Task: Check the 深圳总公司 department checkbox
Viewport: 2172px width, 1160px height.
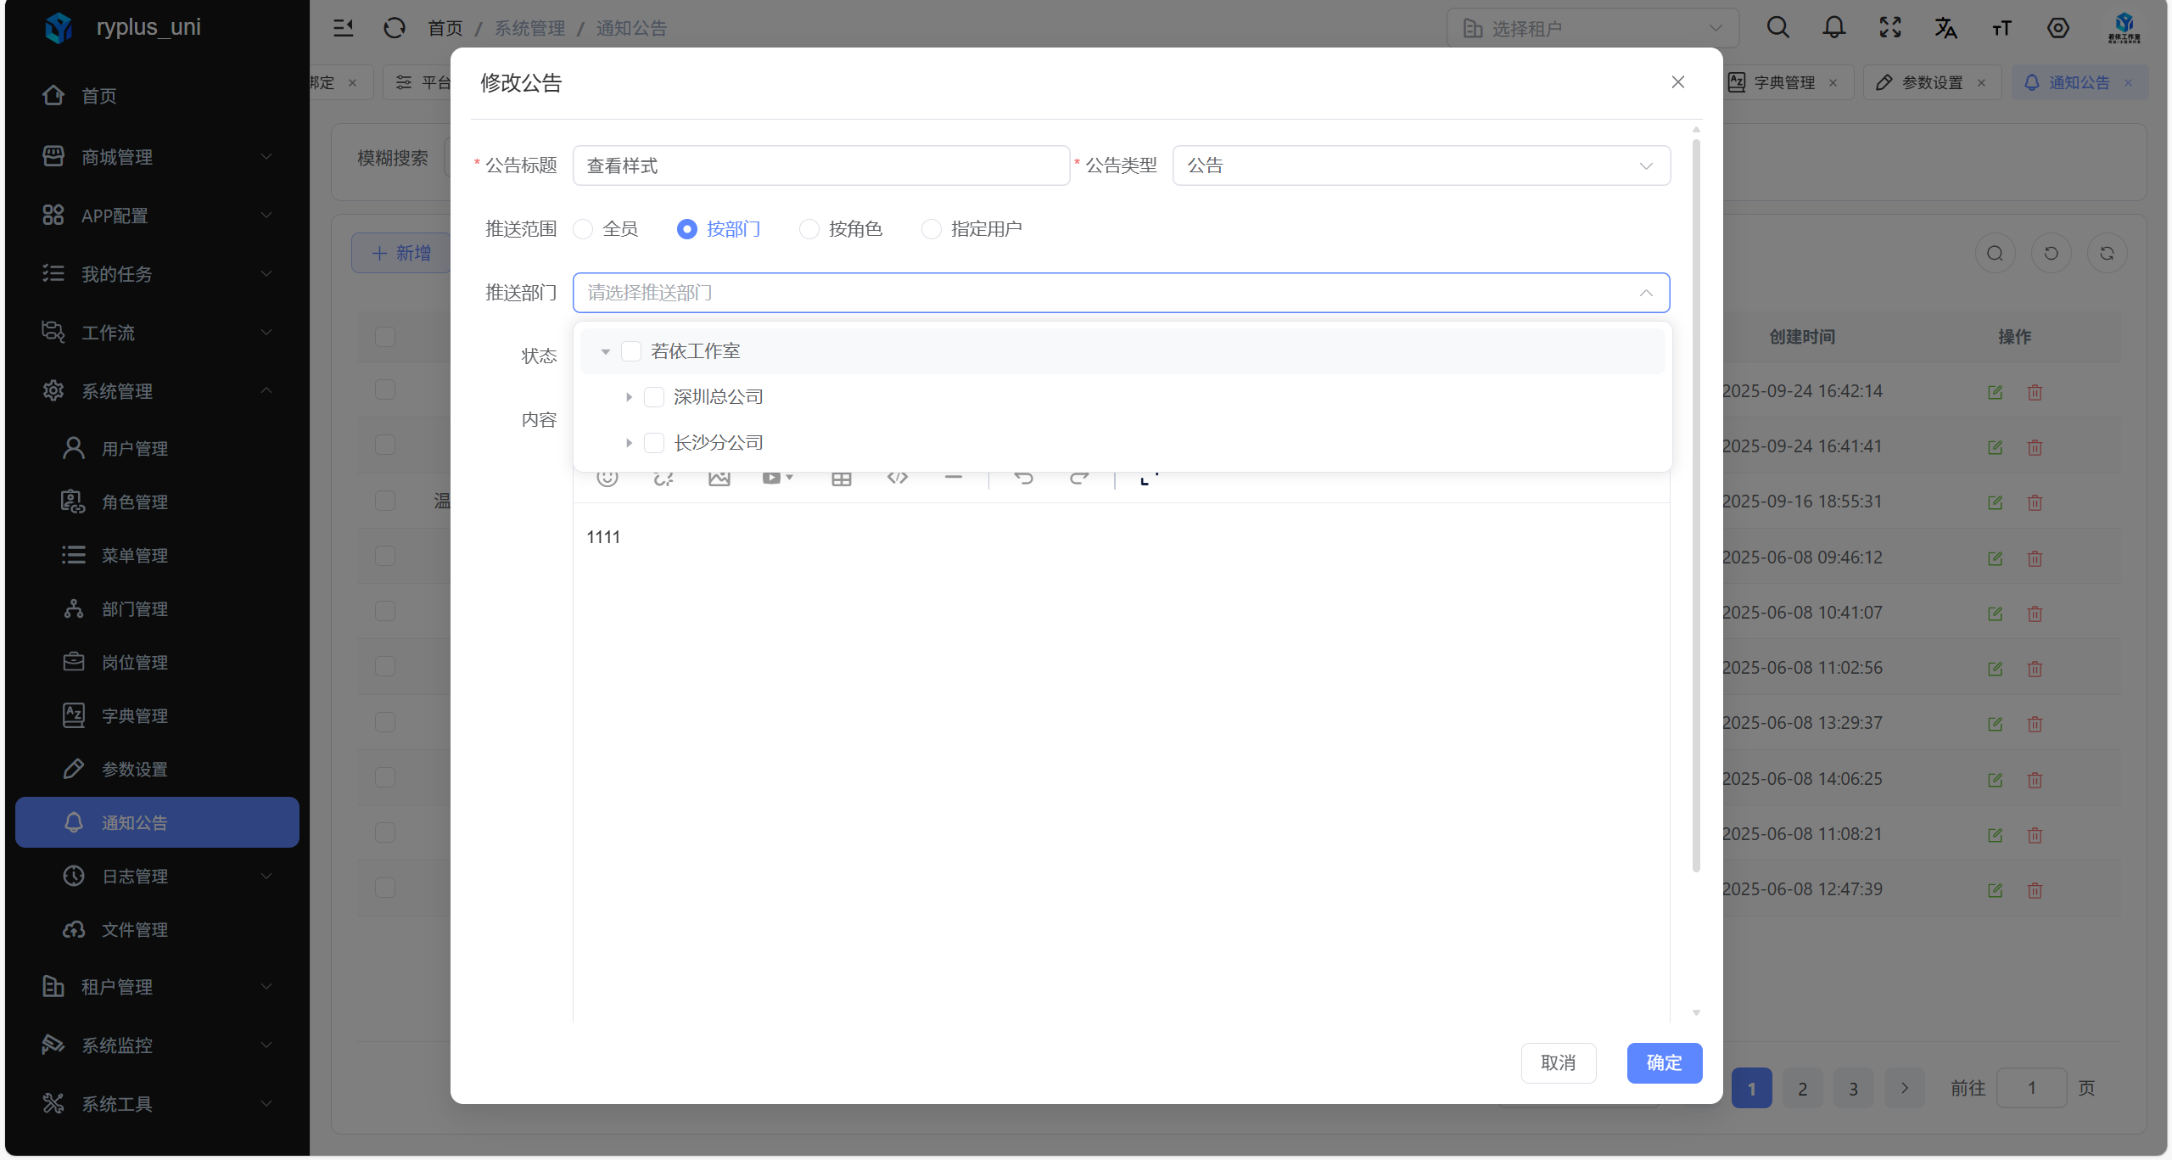Action: (654, 397)
